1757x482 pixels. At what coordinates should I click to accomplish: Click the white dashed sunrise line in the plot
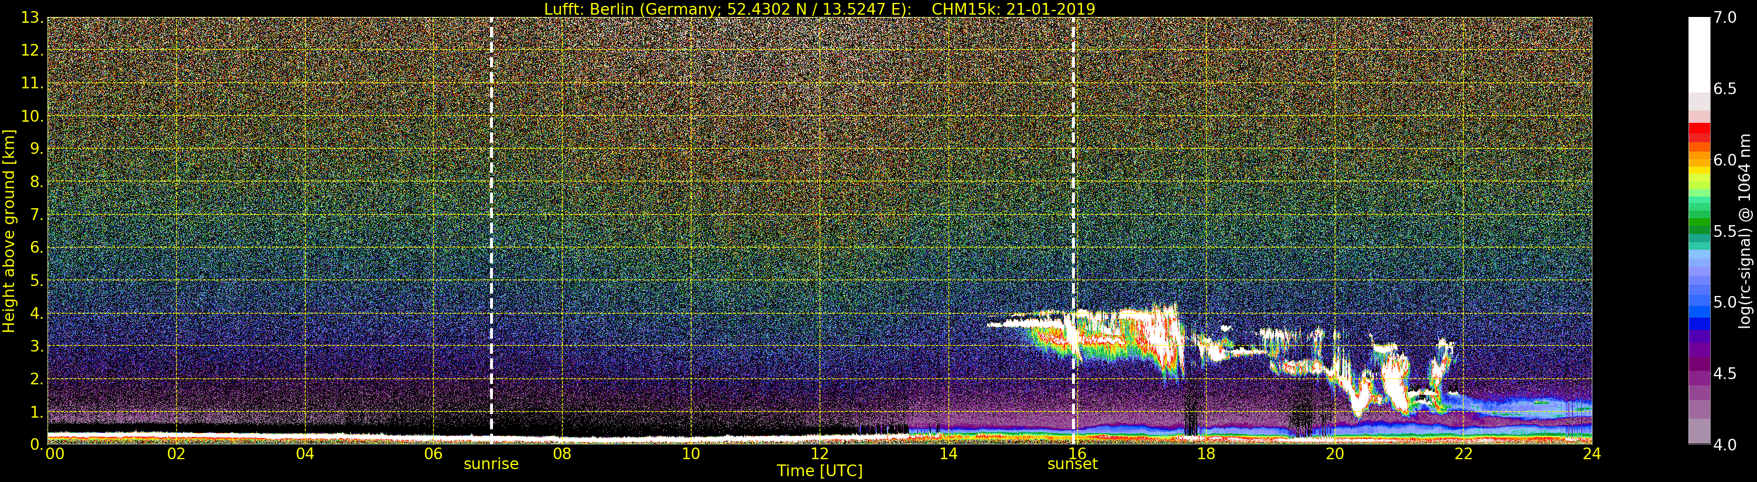pyautogui.click(x=491, y=230)
